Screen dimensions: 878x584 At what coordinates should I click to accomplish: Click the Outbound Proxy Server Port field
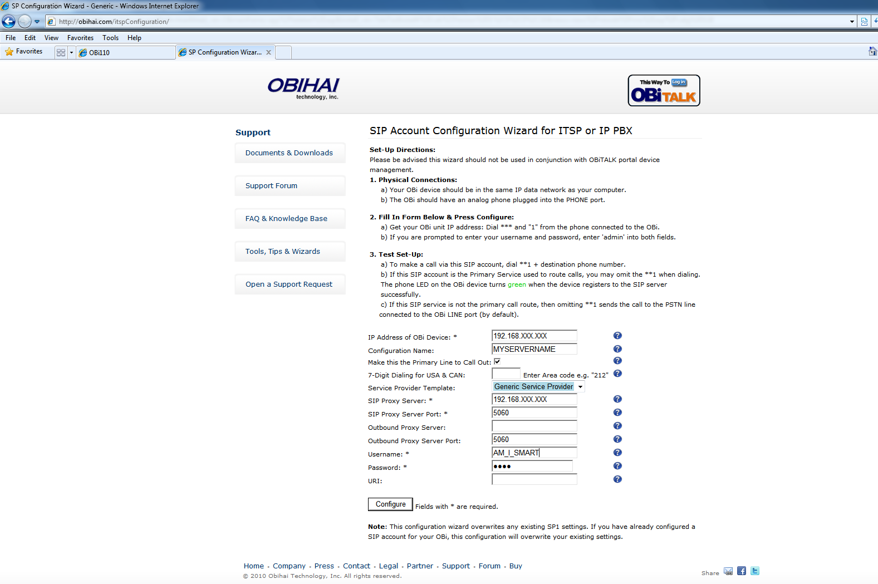pyautogui.click(x=534, y=439)
